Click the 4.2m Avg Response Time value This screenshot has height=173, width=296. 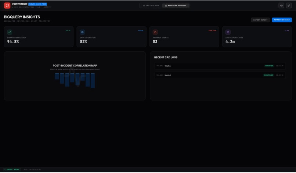click(x=230, y=42)
